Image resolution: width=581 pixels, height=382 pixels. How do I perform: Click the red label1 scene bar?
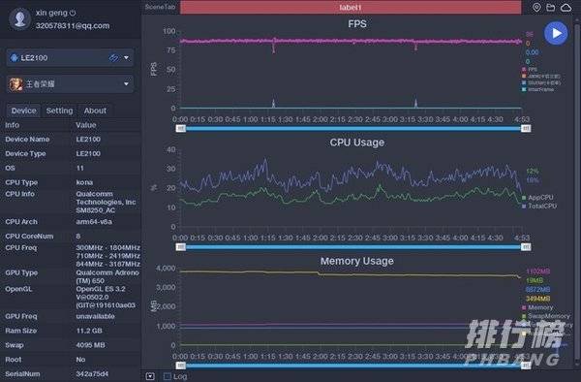(351, 8)
